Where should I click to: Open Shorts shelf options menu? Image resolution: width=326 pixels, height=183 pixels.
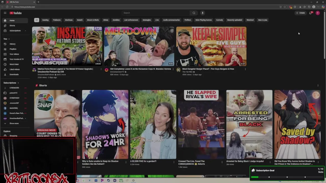[318, 85]
